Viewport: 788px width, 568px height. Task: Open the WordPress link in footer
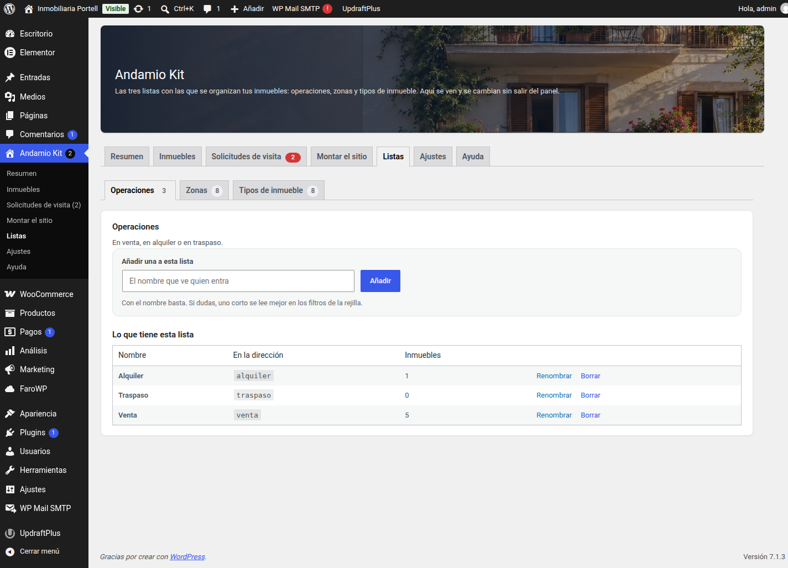point(187,557)
